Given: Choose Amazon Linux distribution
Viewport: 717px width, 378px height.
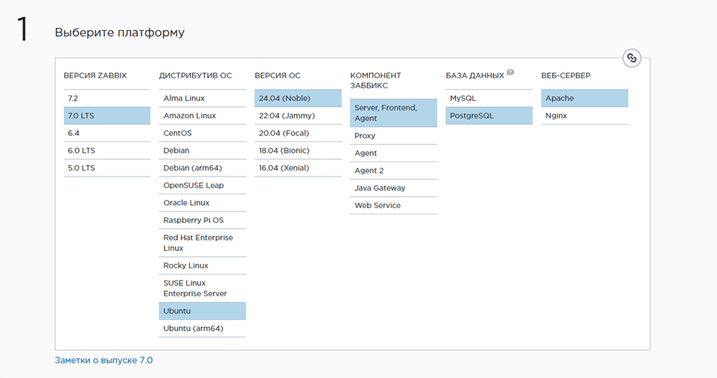Looking at the screenshot, I should click(x=202, y=115).
